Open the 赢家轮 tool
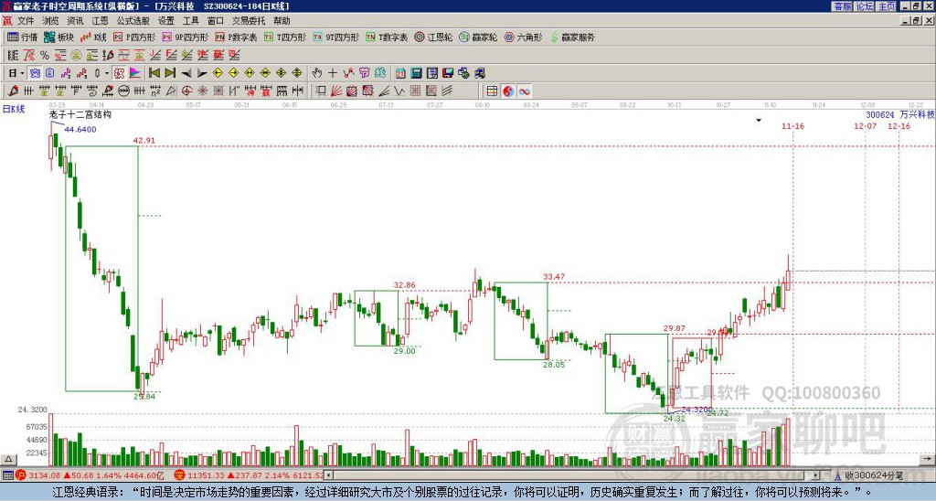This screenshot has height=501, width=936. 478,37
